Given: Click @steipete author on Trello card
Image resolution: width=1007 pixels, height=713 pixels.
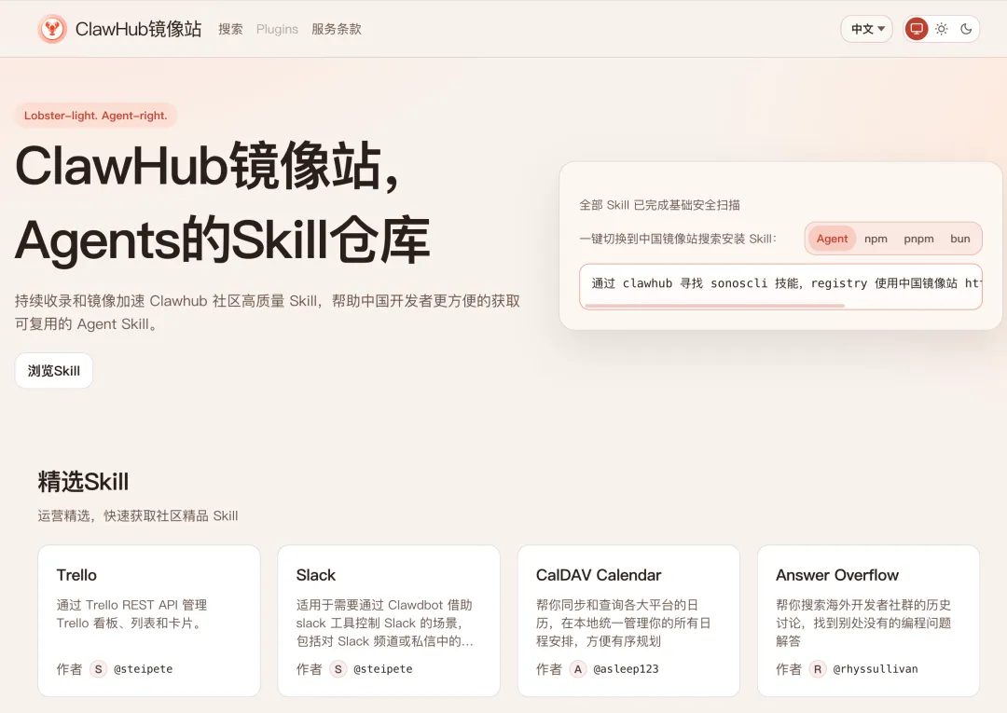Looking at the screenshot, I should (144, 669).
